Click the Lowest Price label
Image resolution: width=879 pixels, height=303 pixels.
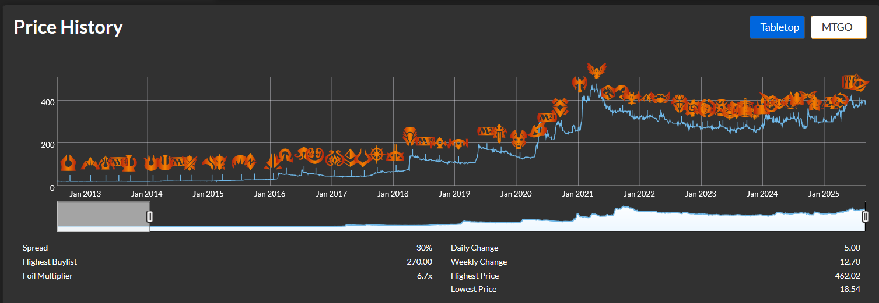[x=474, y=289]
